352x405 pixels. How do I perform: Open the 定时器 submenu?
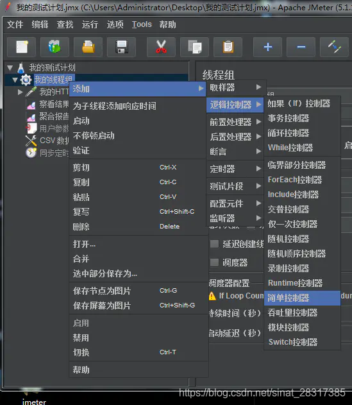click(235, 169)
